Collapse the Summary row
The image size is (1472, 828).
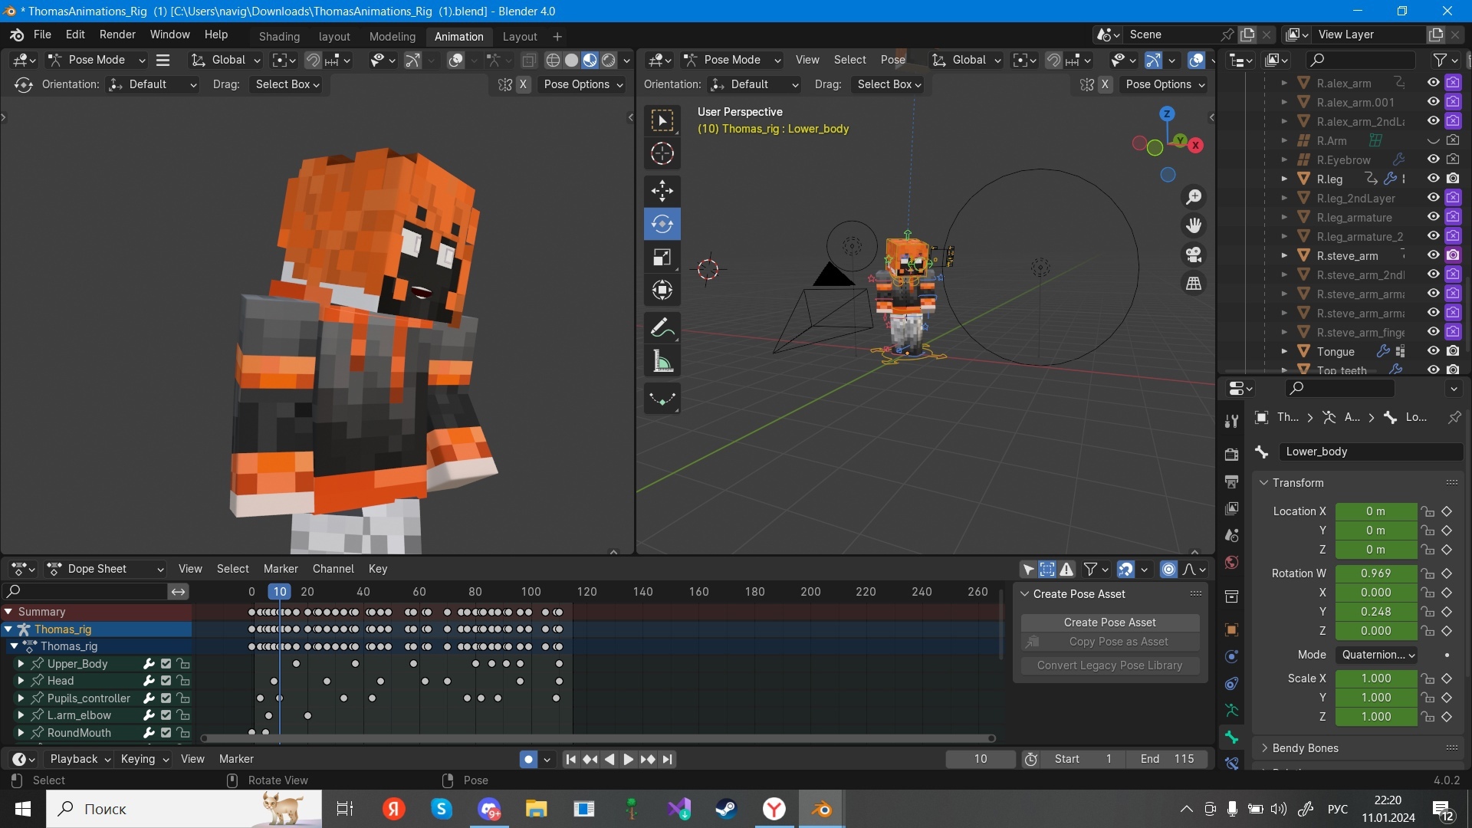[x=8, y=612]
